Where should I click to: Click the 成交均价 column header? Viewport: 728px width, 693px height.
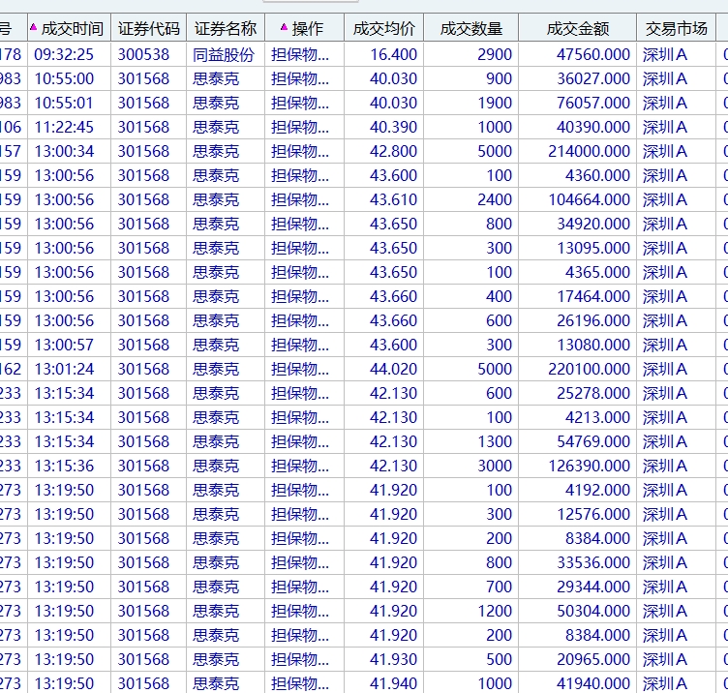coord(384,29)
